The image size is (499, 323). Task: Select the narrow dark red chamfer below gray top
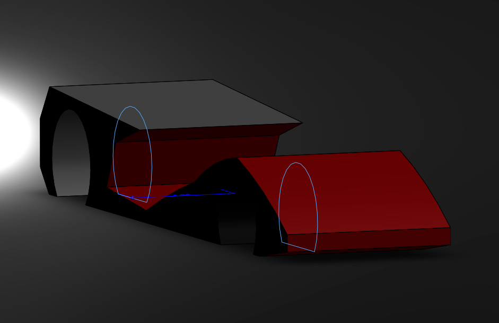pyautogui.click(x=212, y=132)
